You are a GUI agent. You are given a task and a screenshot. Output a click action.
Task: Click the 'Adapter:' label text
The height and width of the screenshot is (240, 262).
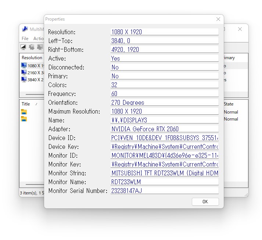[59, 129]
